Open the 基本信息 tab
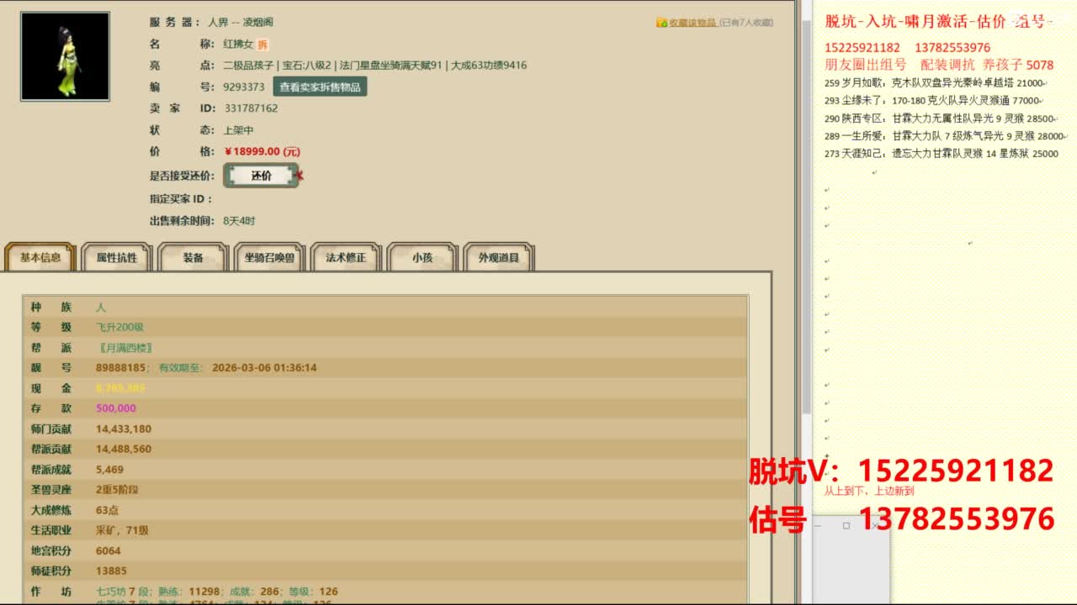Viewport: 1077px width, 605px height. pos(40,258)
